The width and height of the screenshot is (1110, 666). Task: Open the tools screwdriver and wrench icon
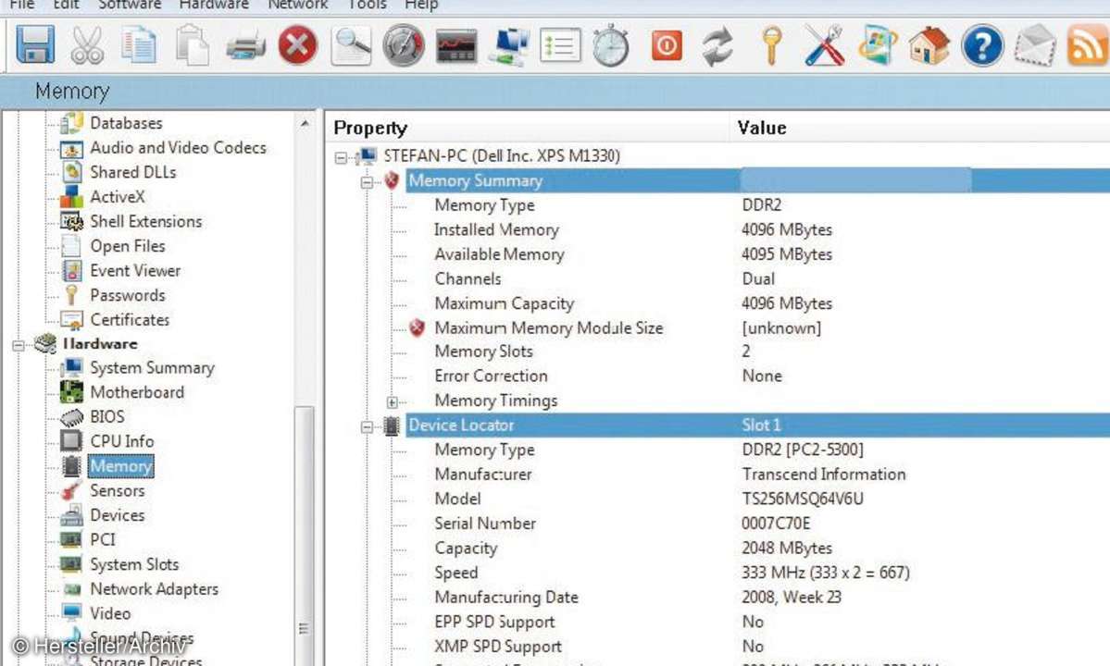tap(824, 45)
